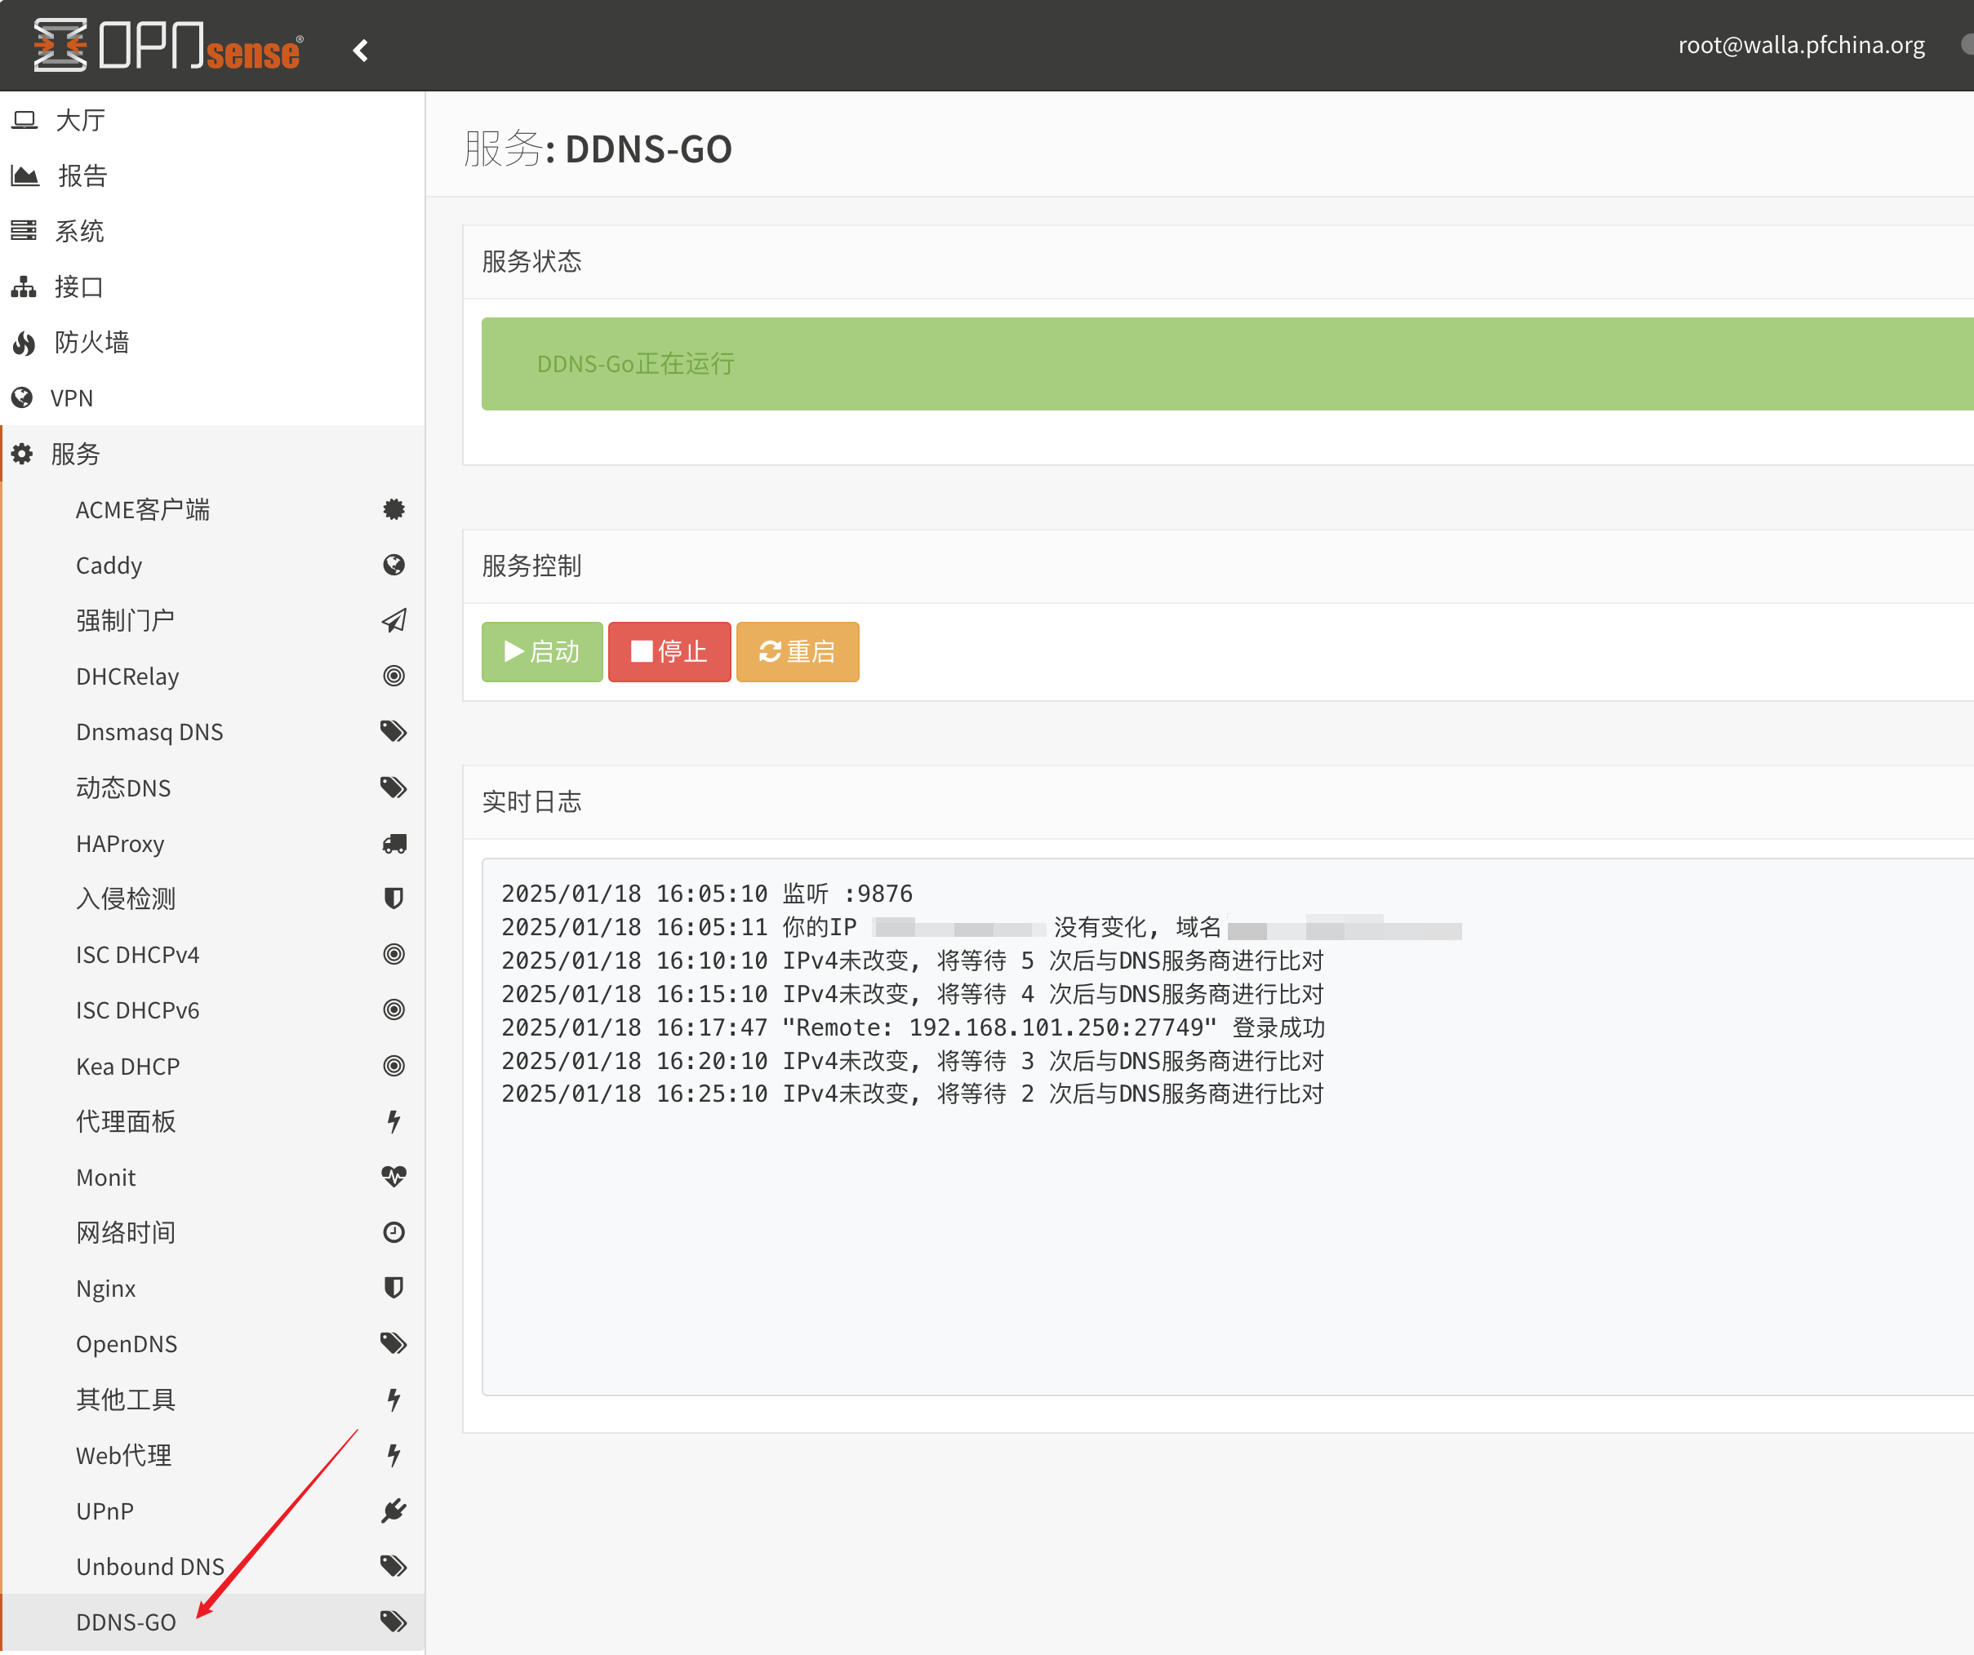The width and height of the screenshot is (1974, 1655).
Task: Select DDNS-GO in the services menu
Action: click(126, 1622)
